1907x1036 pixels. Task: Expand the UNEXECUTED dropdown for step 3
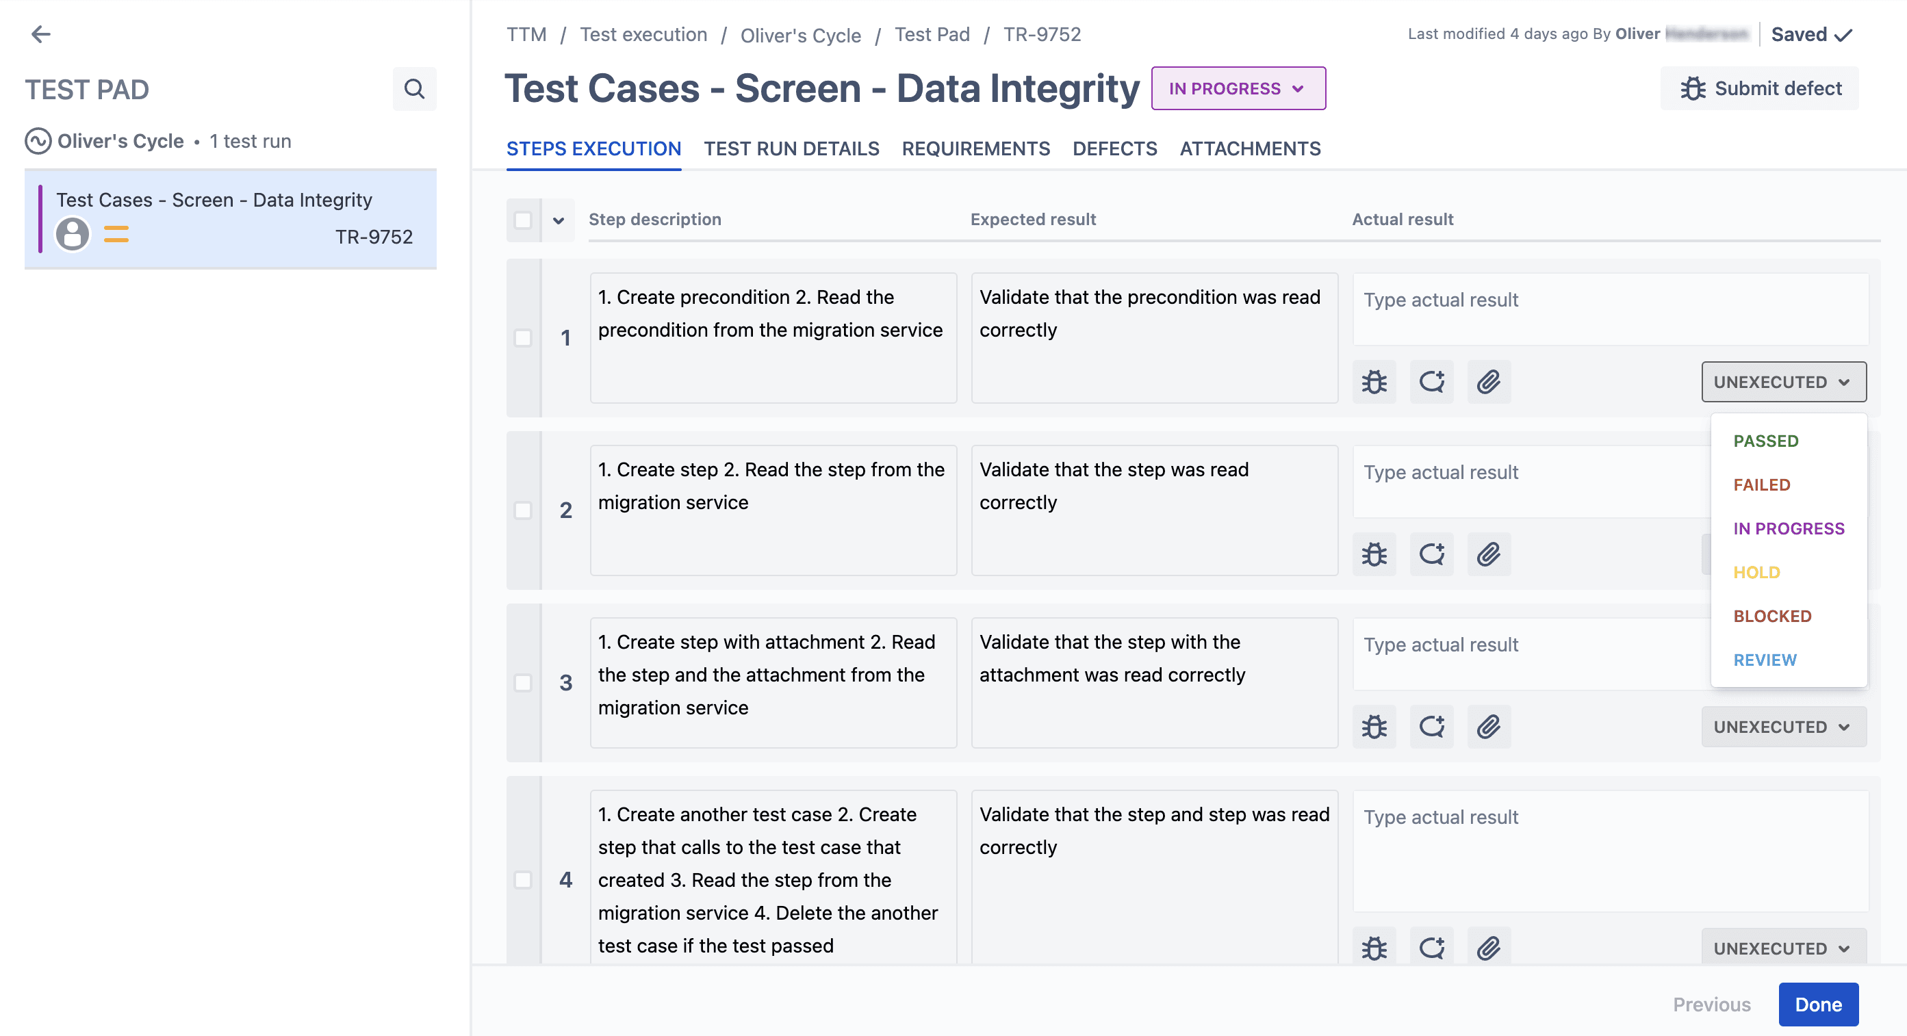(1782, 727)
